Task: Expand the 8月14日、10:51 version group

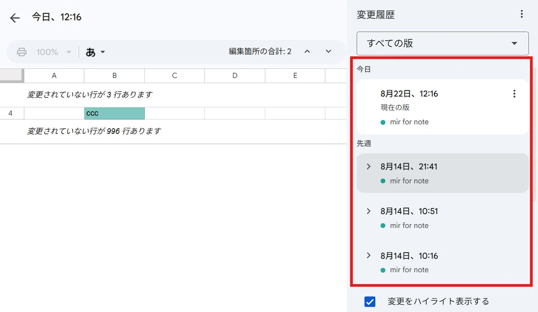Action: (369, 211)
